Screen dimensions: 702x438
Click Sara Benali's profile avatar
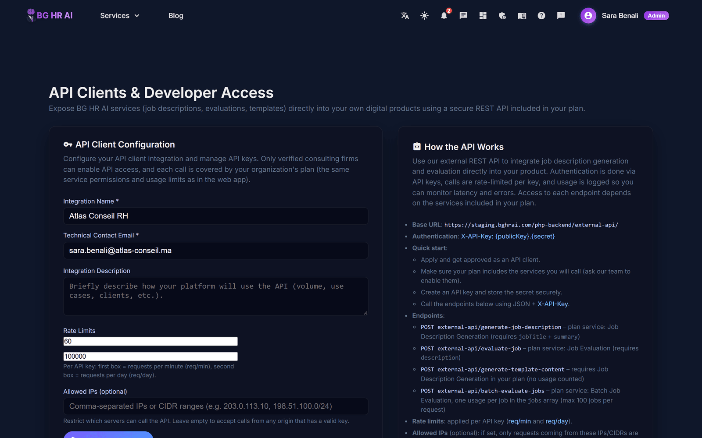pyautogui.click(x=588, y=16)
